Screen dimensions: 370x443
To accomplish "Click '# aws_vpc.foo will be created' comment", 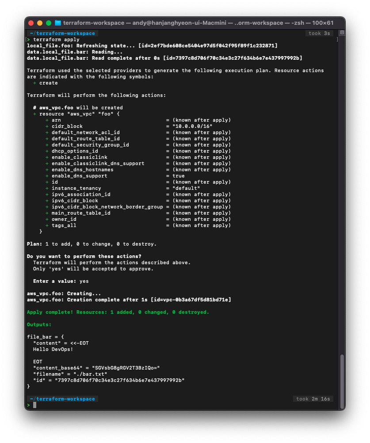I will pos(78,108).
